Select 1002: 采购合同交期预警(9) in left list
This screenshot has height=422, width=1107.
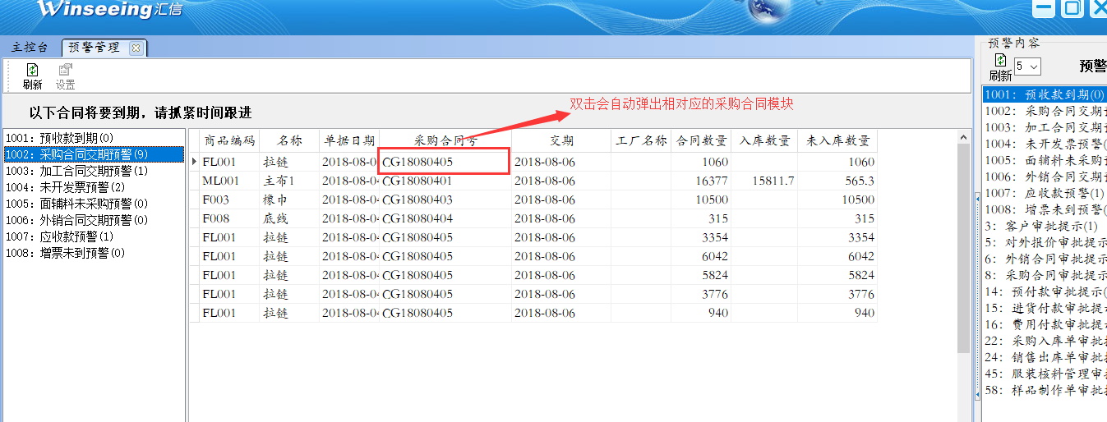coord(94,154)
